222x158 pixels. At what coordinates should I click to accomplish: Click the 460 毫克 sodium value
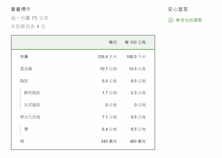(x=138, y=141)
